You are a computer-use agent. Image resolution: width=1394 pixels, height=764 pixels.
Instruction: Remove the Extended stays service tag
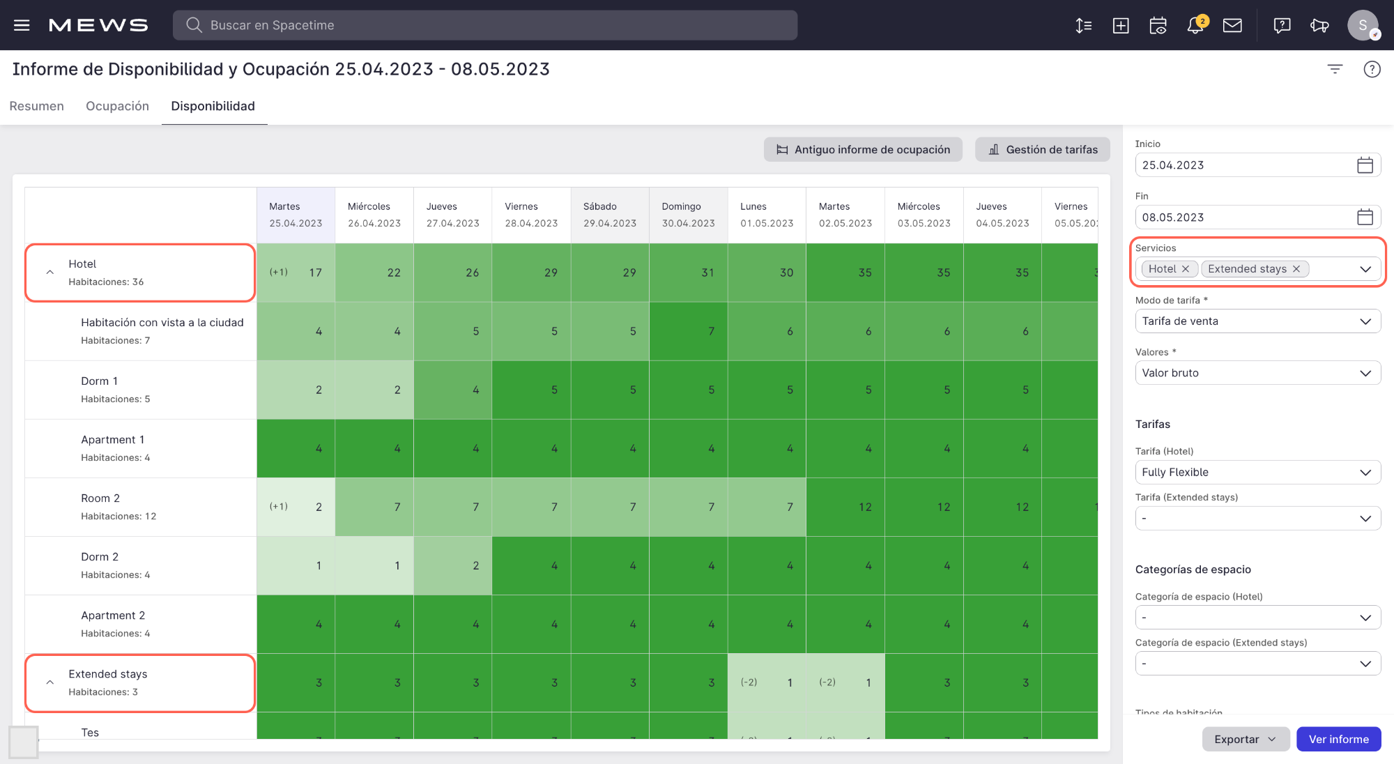point(1296,269)
